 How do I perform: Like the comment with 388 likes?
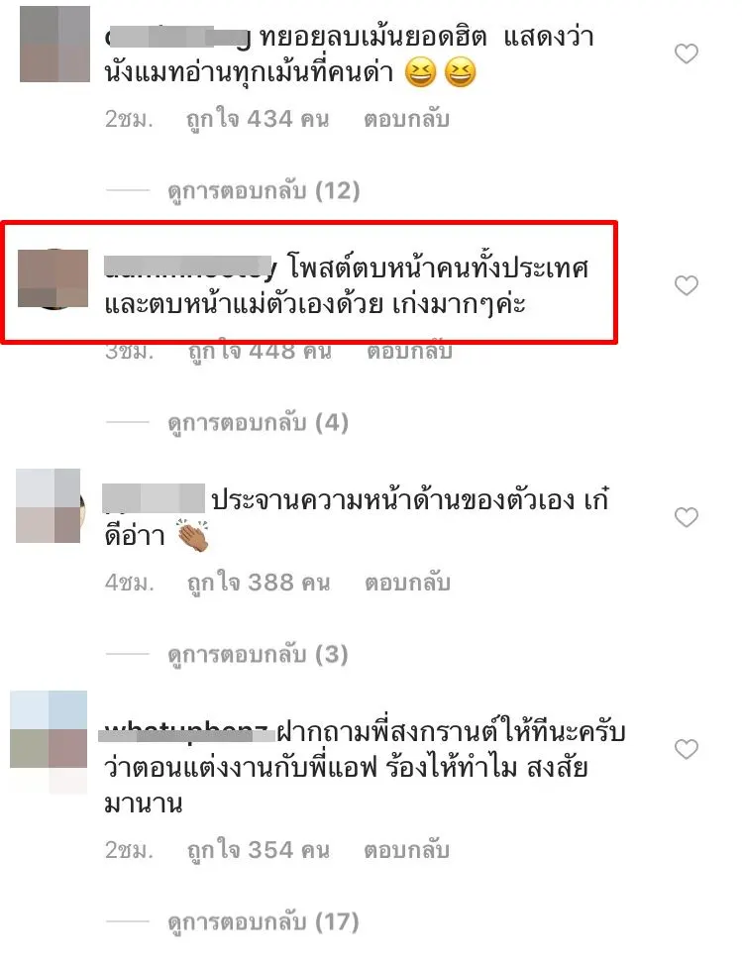(x=687, y=517)
